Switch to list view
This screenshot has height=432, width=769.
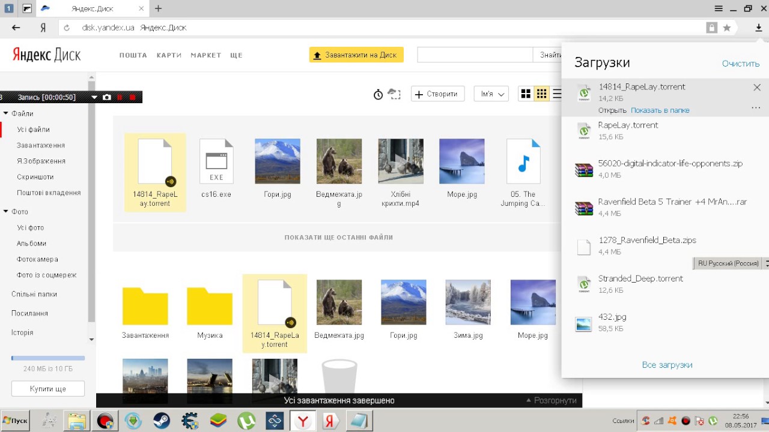(x=556, y=94)
